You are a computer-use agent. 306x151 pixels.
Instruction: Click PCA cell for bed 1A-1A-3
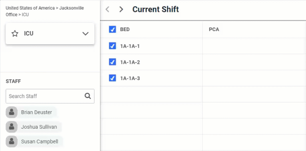coord(254,78)
